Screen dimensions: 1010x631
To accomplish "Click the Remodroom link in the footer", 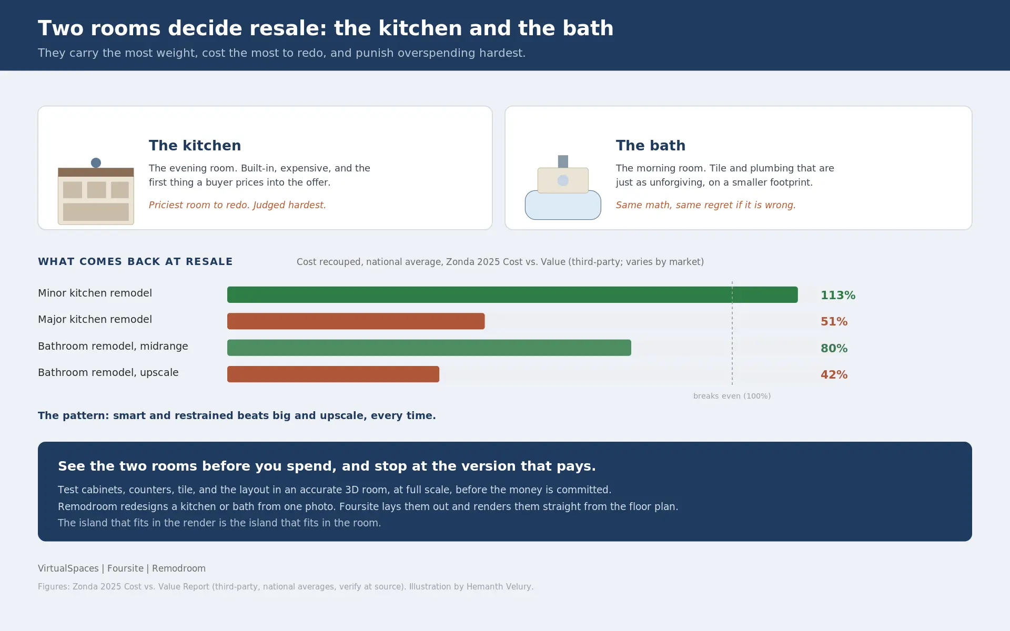I will pos(179,568).
